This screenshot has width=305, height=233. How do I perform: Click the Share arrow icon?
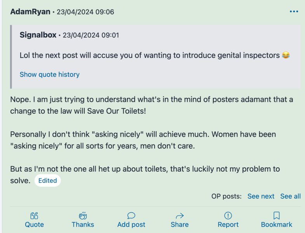[180, 216]
